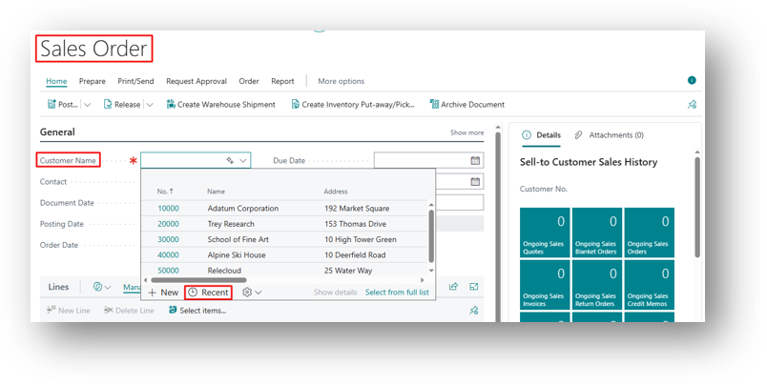Open the Request Approval menu
Viewport: 767px width, 384px height.
click(x=197, y=81)
